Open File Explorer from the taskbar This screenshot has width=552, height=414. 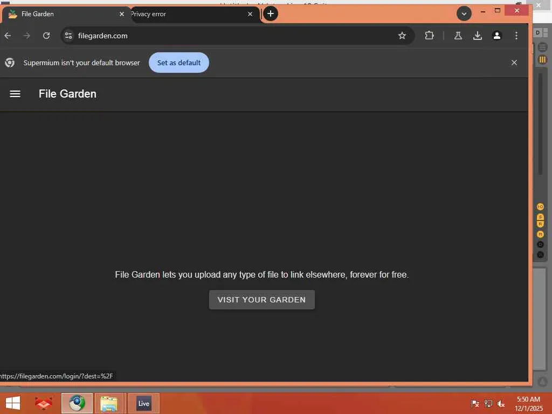pos(109,403)
